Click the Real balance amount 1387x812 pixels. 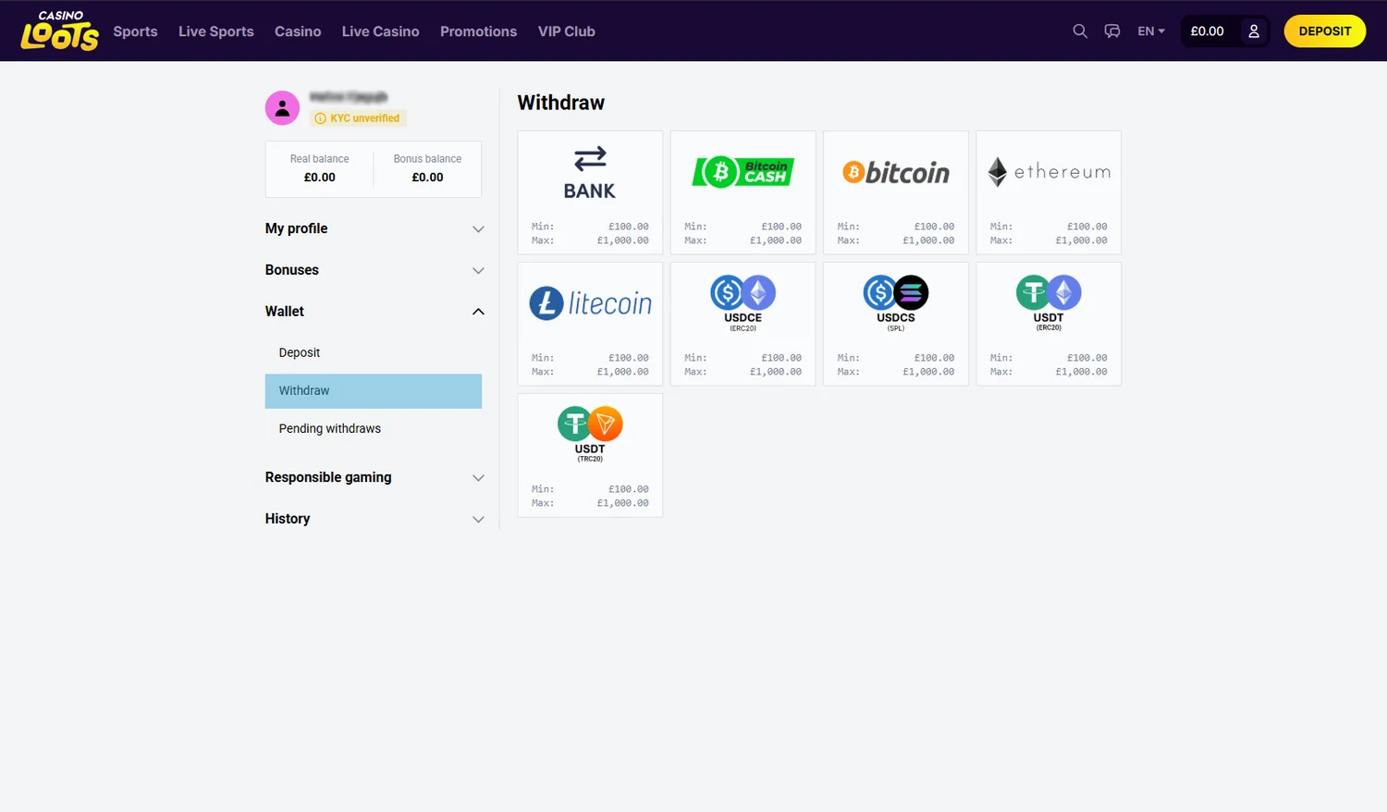point(320,178)
